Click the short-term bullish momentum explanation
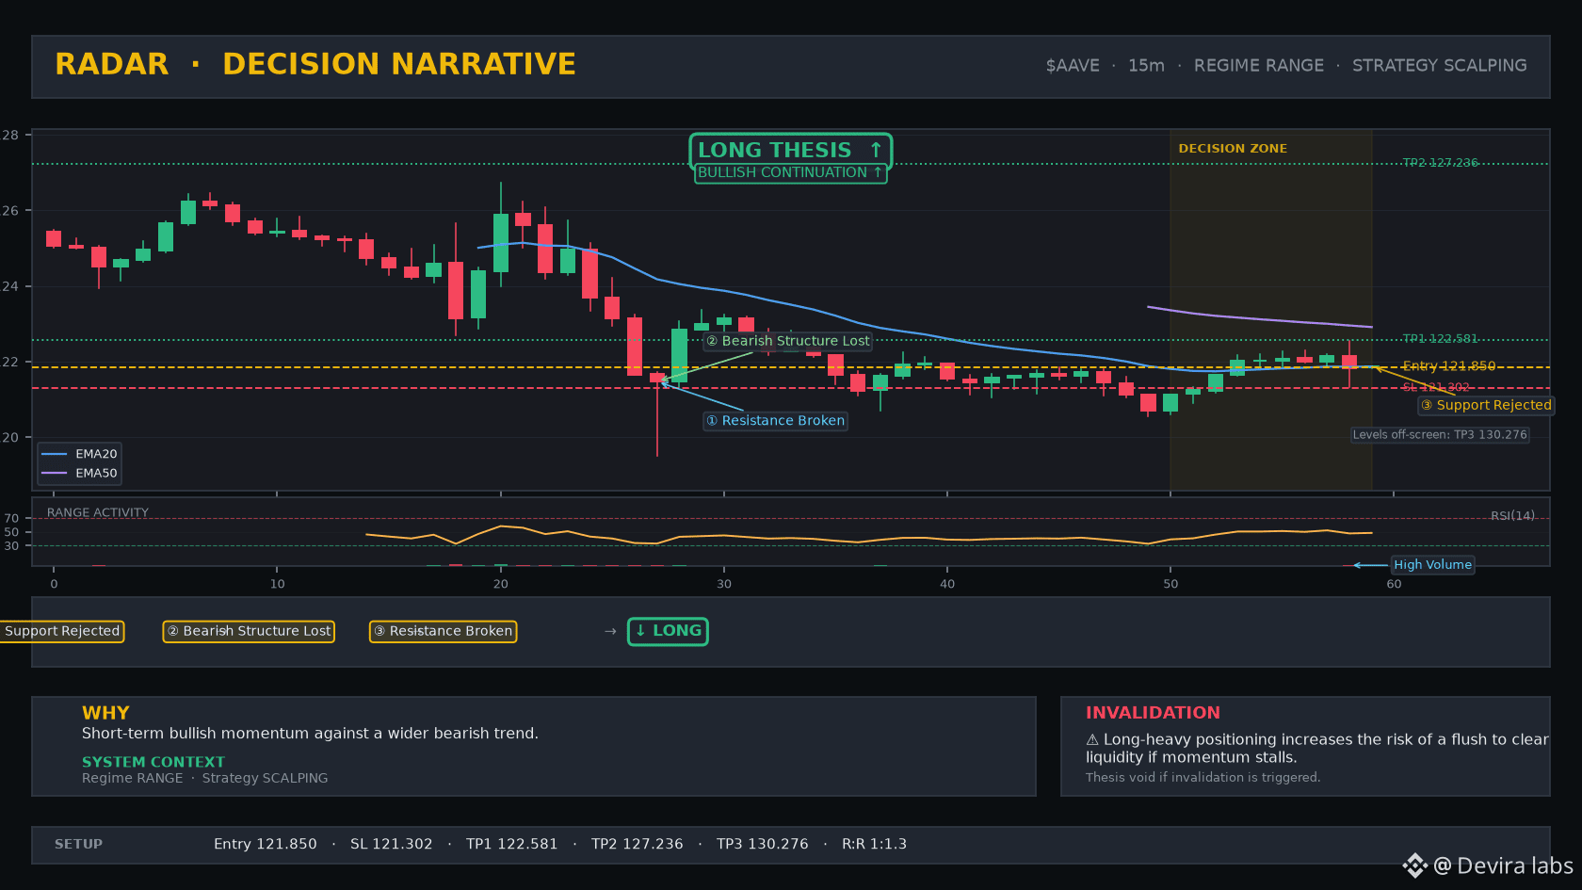 310,734
